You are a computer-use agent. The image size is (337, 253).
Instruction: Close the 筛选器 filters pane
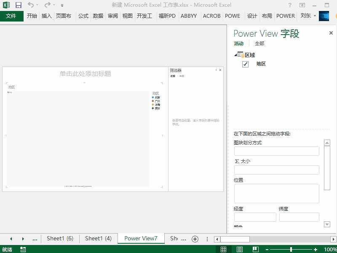coord(220,70)
